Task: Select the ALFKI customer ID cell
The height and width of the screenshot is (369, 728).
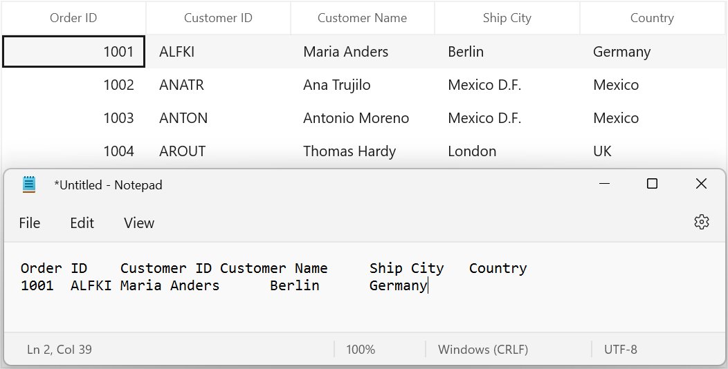Action: pyautogui.click(x=218, y=51)
